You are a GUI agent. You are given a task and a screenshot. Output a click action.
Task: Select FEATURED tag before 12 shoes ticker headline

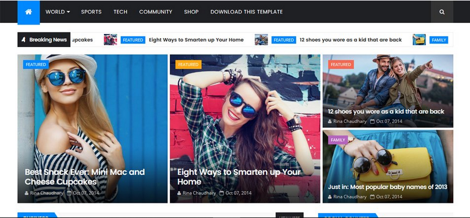283,40
